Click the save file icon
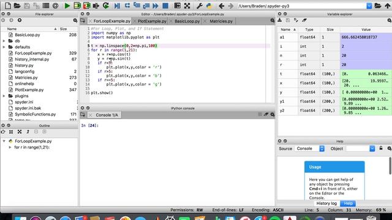Viewport: 392px width, 220px height. click(26, 5)
